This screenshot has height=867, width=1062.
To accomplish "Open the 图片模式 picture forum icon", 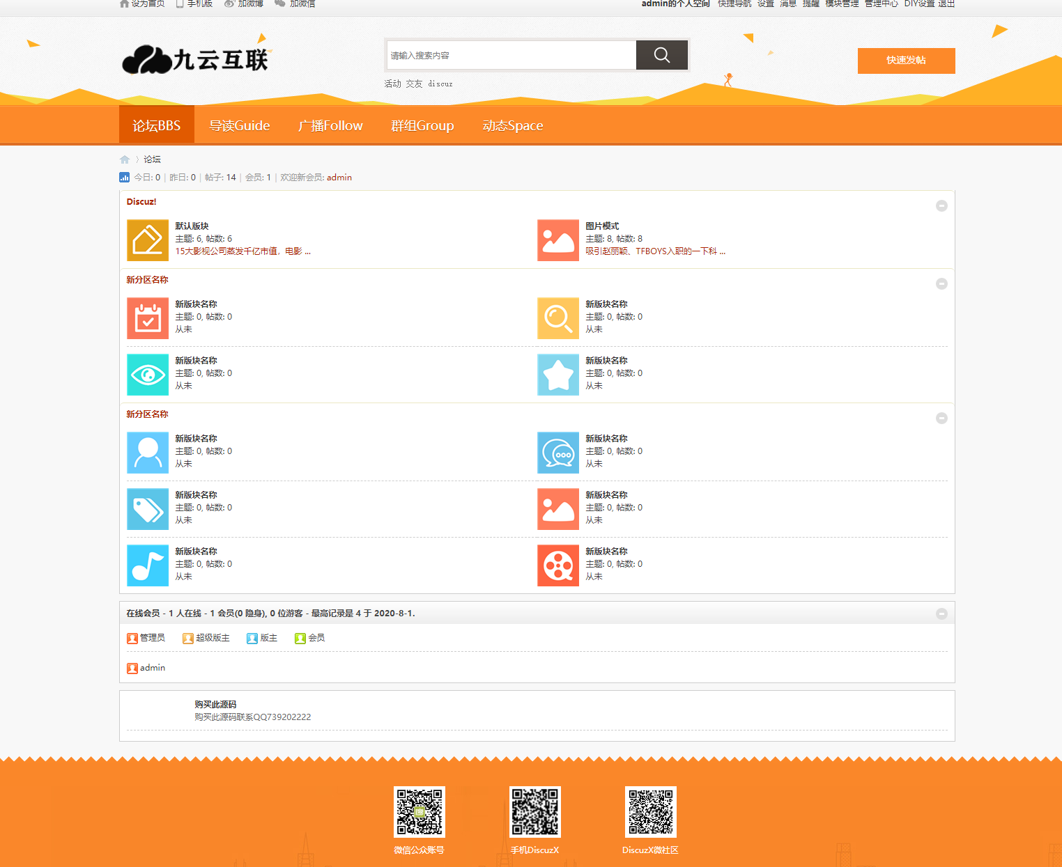I will click(x=557, y=240).
